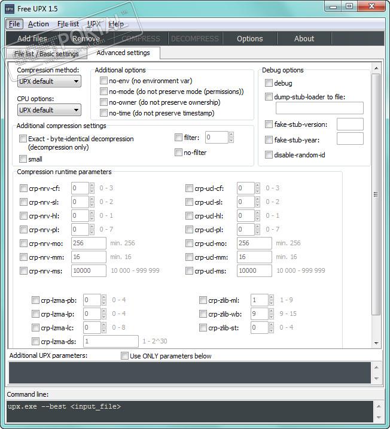The height and width of the screenshot is (429, 390).
Task: Enable crp-zlib-ml parameter
Action: click(203, 300)
